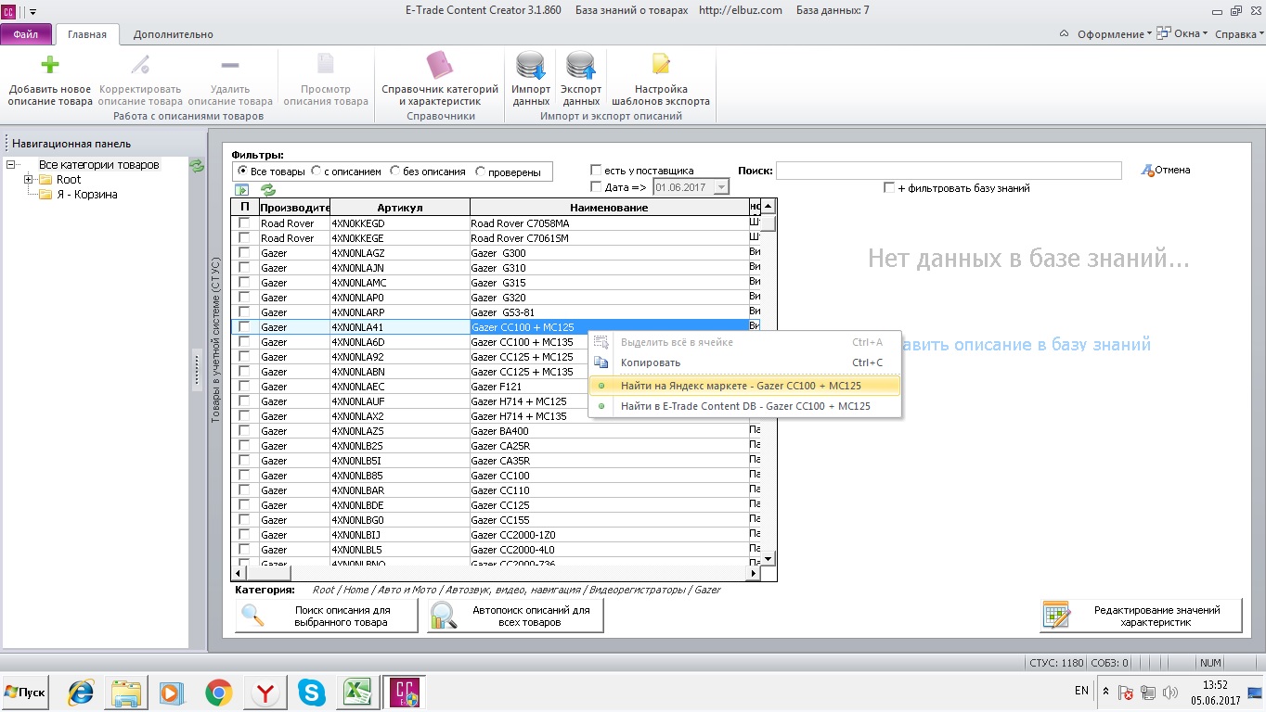1266x712 pixels.
Task: Open Skype from the taskbar
Action: [x=312, y=692]
